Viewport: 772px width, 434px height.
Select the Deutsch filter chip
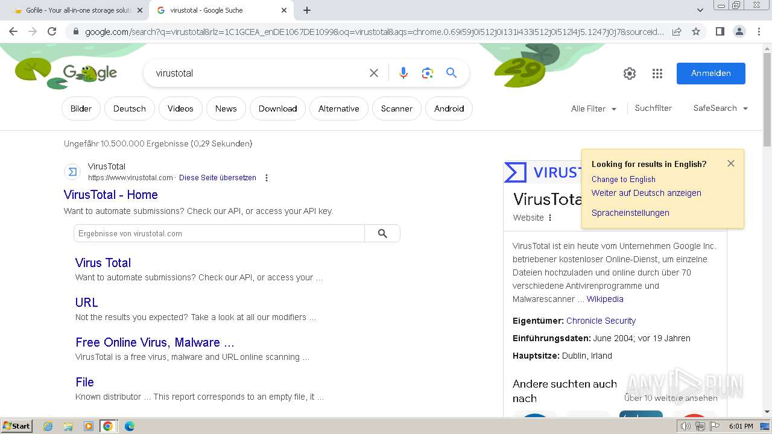pyautogui.click(x=130, y=108)
